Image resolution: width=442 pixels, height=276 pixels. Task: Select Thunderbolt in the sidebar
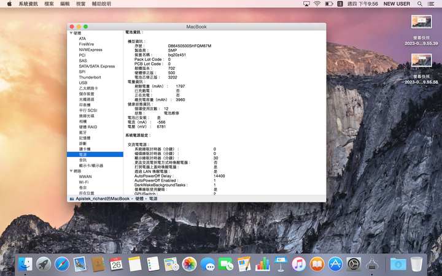[90, 77]
